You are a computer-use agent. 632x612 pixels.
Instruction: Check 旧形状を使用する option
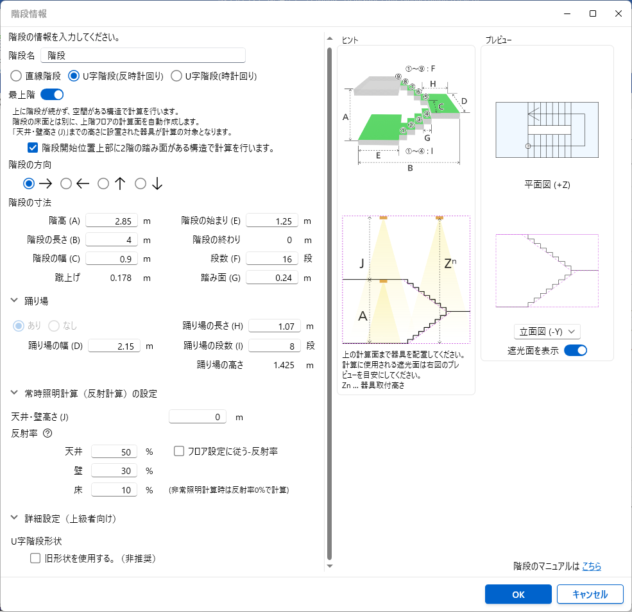coord(35,559)
